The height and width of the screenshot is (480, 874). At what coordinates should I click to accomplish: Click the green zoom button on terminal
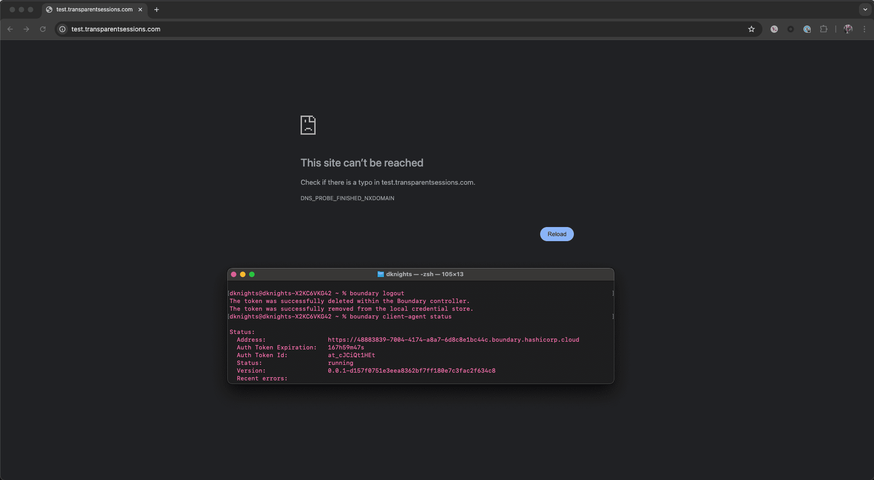[252, 274]
